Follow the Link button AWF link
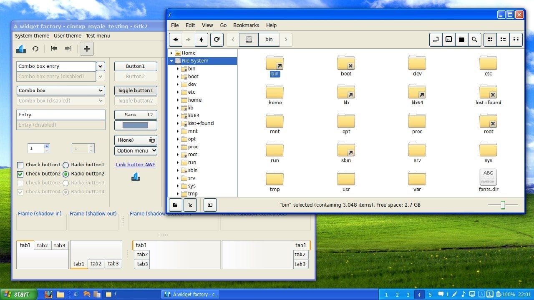Image resolution: width=534 pixels, height=300 pixels. [135, 165]
